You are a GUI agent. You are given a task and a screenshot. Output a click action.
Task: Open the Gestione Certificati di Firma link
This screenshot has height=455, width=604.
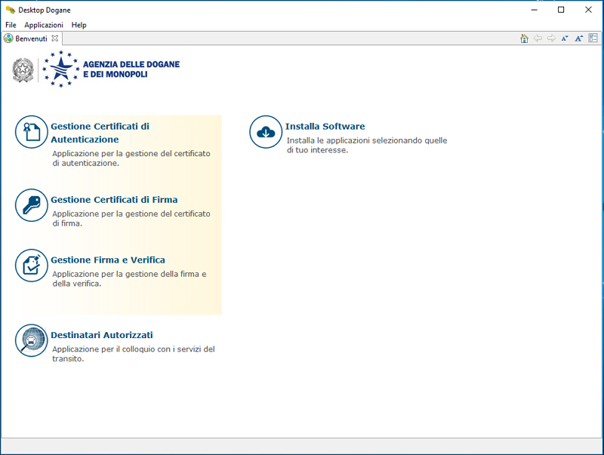click(x=114, y=200)
